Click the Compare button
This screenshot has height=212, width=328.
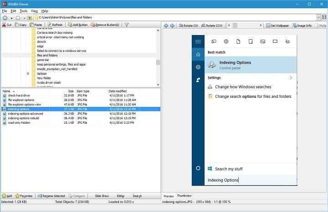tap(77, 196)
